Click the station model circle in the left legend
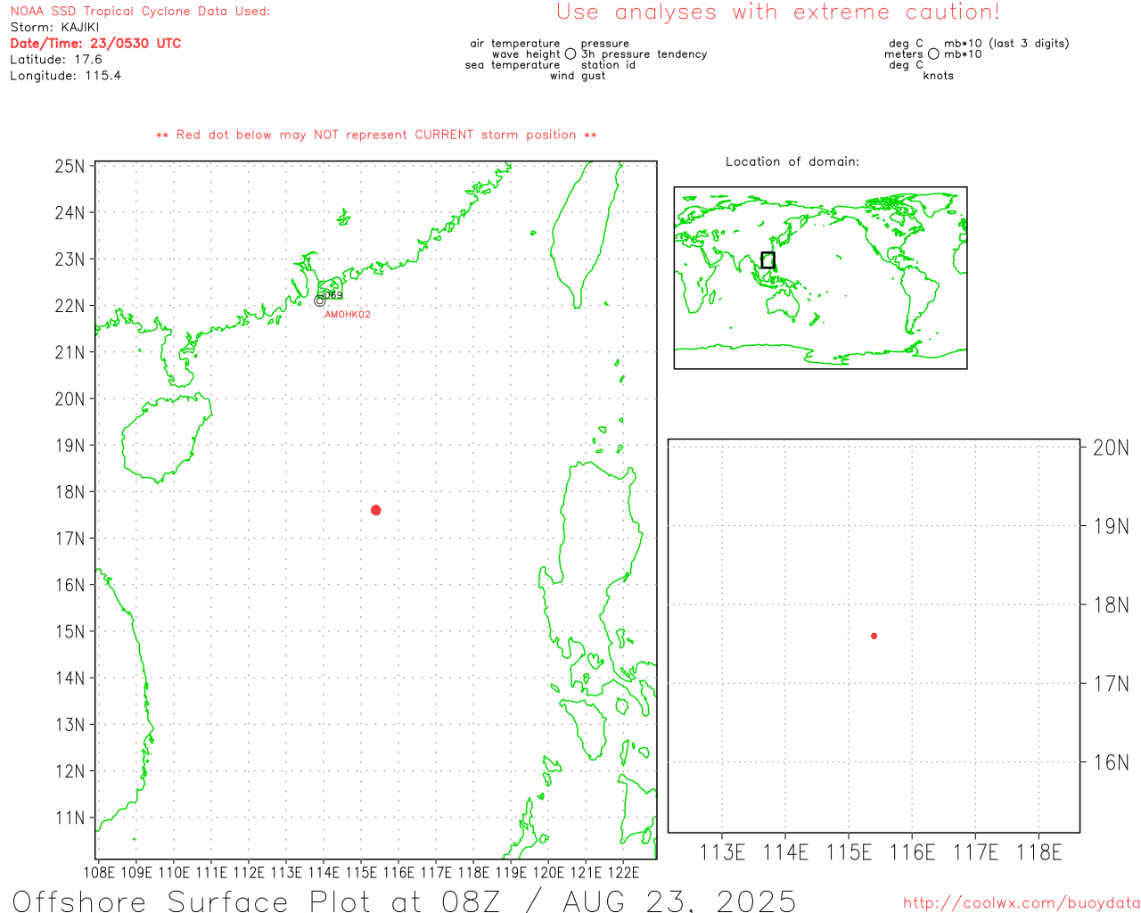 click(x=570, y=54)
